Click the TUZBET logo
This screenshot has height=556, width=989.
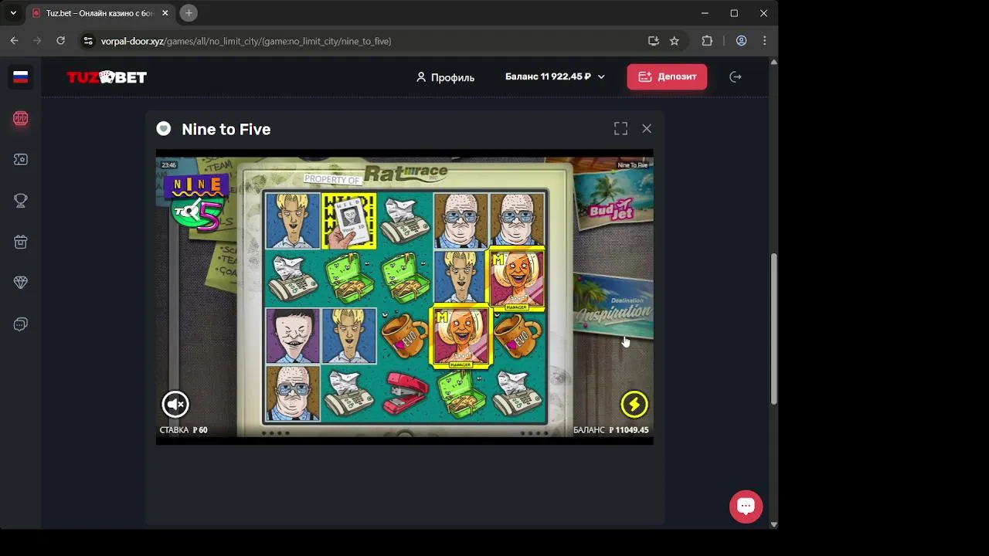[107, 77]
